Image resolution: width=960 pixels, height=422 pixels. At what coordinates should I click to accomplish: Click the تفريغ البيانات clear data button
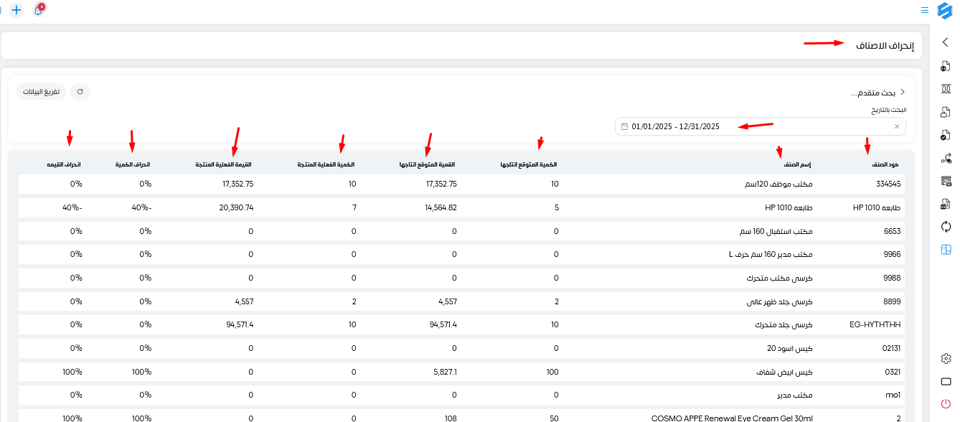point(42,92)
